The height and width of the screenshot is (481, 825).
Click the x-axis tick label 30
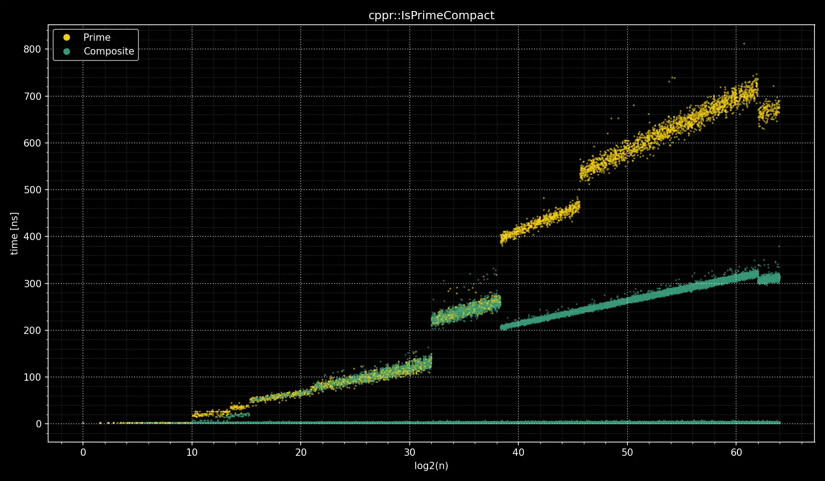[409, 453]
